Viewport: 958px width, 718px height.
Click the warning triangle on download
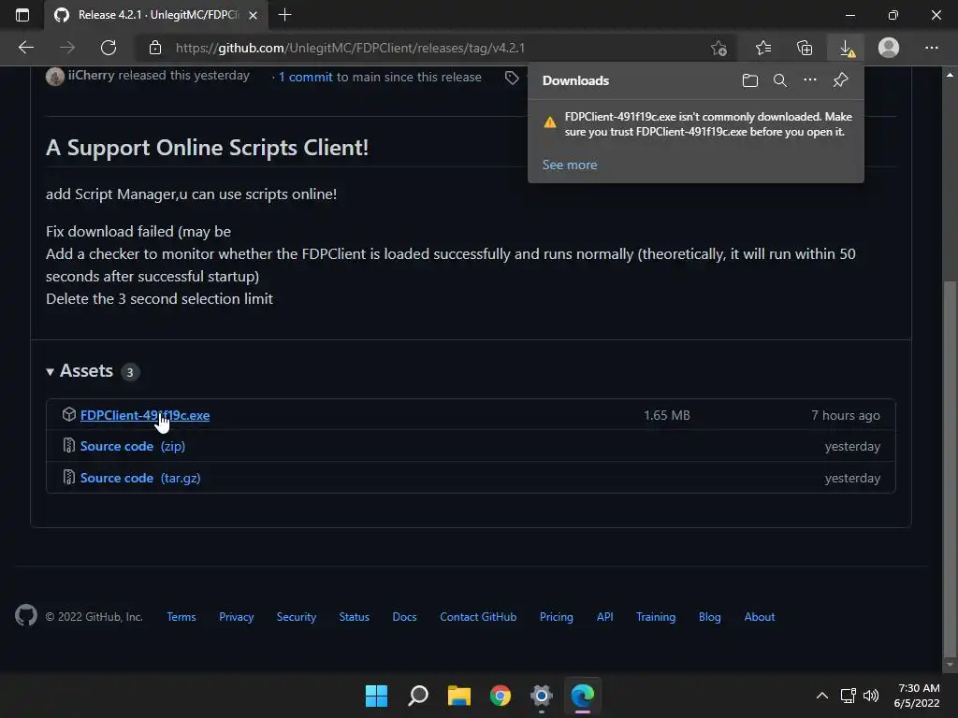(550, 122)
